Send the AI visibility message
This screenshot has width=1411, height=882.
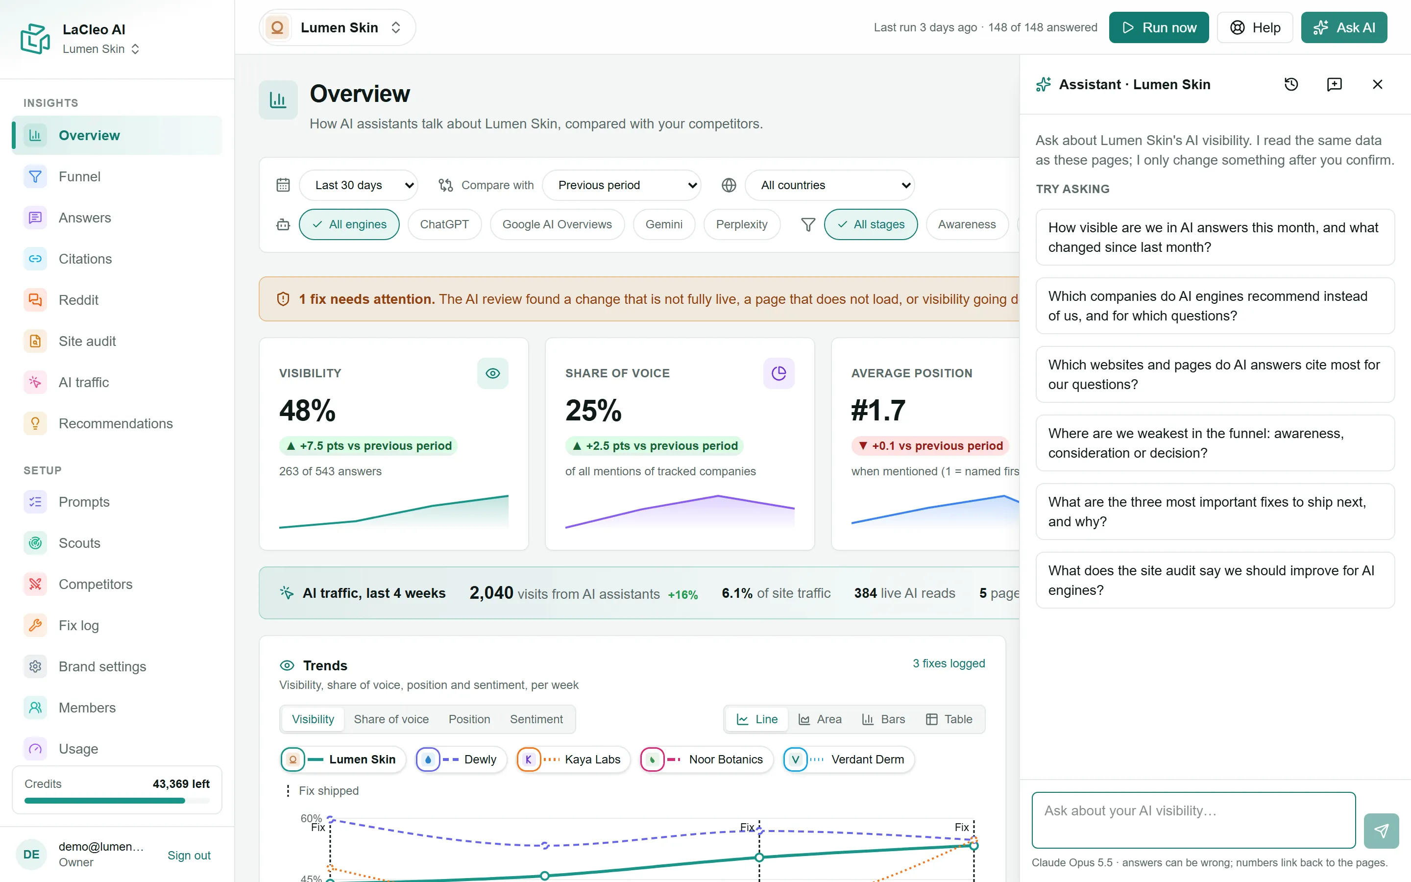pos(1381,830)
